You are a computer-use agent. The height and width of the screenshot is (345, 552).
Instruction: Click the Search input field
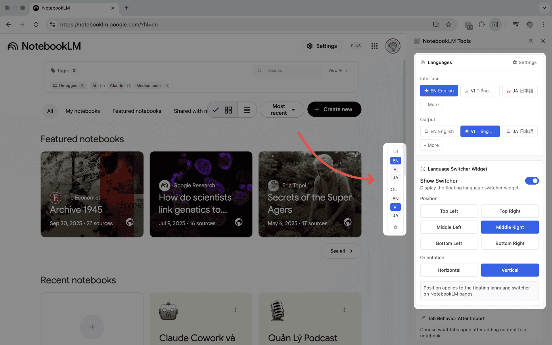tap(287, 70)
